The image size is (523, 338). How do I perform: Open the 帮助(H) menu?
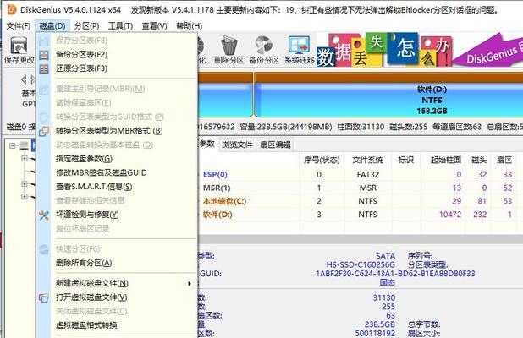pyautogui.click(x=189, y=26)
